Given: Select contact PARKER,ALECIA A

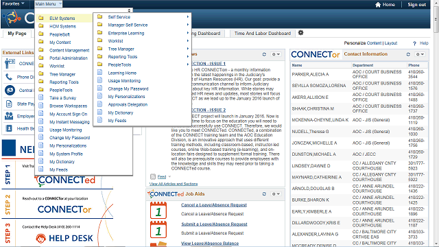Looking at the screenshot, I should pos(310,75).
